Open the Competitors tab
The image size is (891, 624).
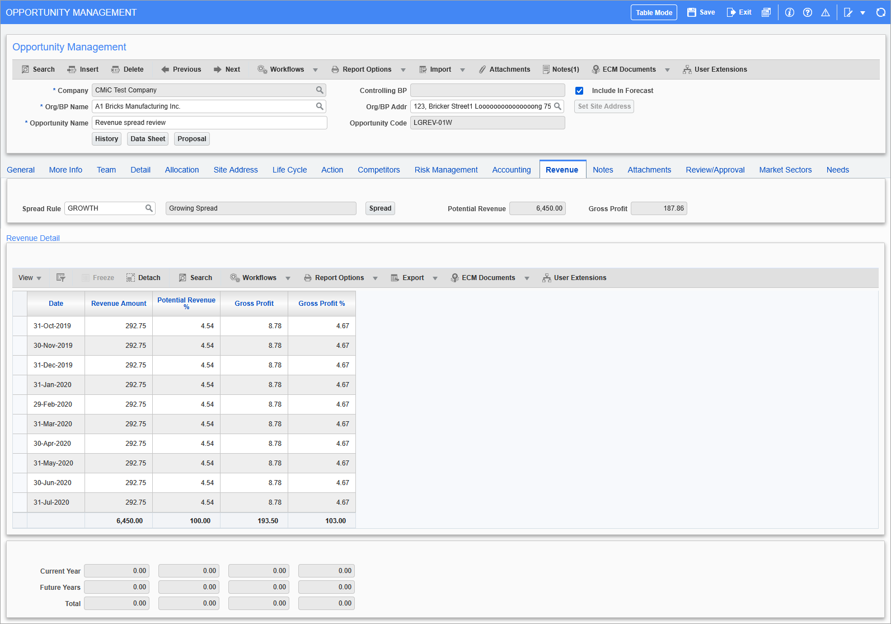[x=379, y=170]
